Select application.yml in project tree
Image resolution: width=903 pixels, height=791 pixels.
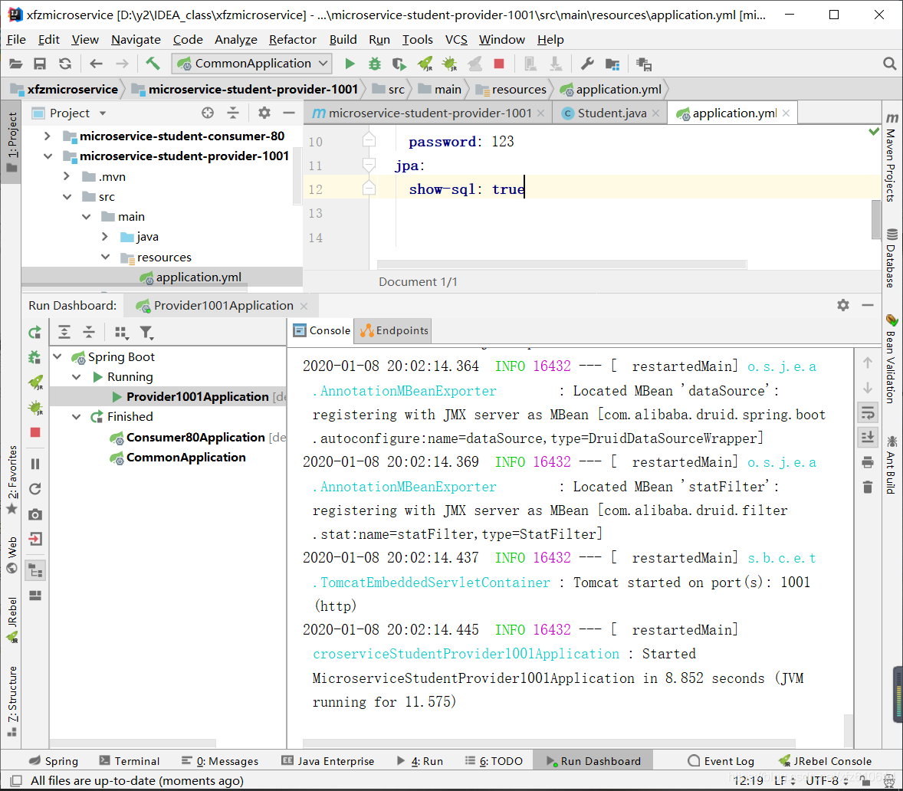(199, 277)
